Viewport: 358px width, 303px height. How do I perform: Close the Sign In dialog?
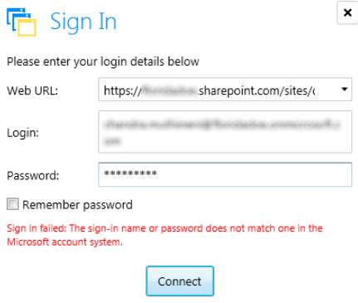tap(347, 12)
